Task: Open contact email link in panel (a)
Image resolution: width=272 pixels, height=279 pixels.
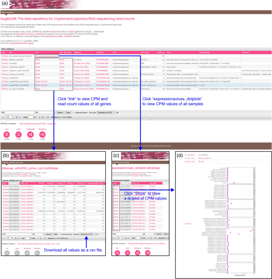Action: tap(21, 43)
